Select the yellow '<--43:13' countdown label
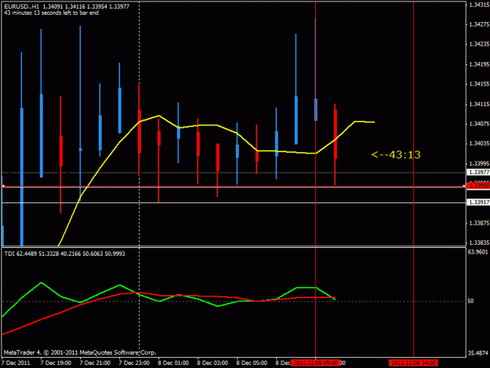This screenshot has height=368, width=490. pos(396,155)
